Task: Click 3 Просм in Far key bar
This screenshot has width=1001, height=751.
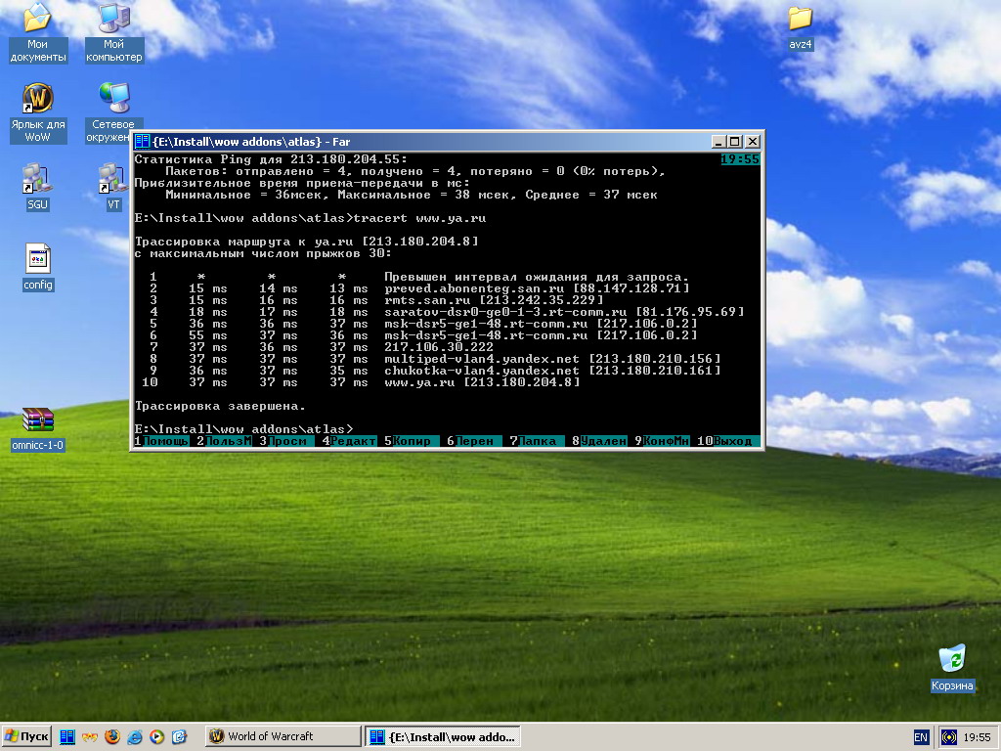Action: 286,441
